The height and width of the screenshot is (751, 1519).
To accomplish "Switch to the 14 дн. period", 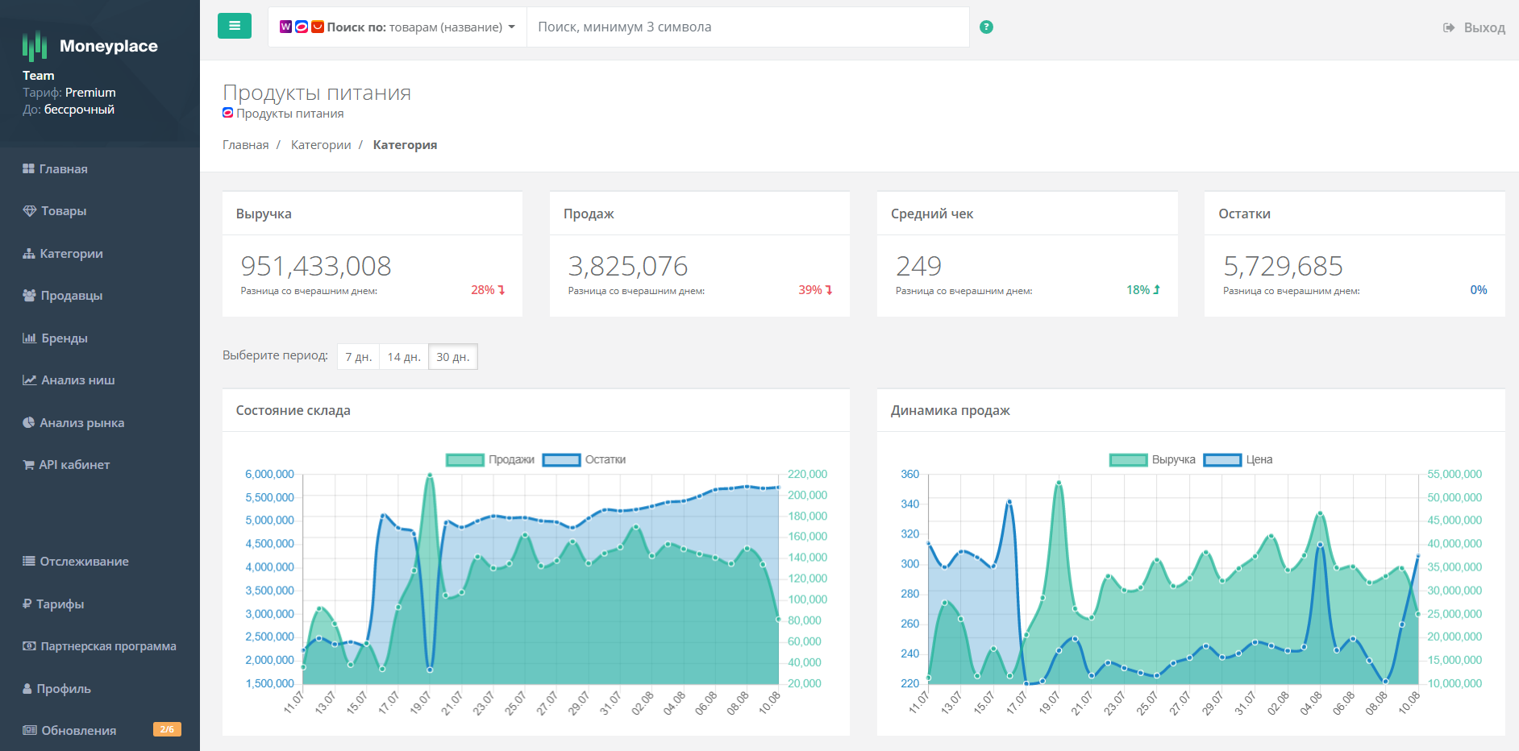I will [x=403, y=357].
